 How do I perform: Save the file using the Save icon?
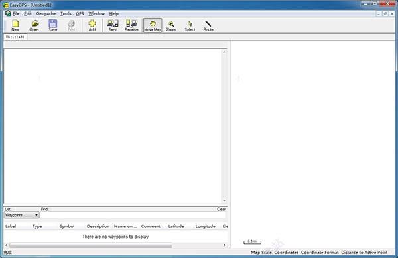coord(53,25)
